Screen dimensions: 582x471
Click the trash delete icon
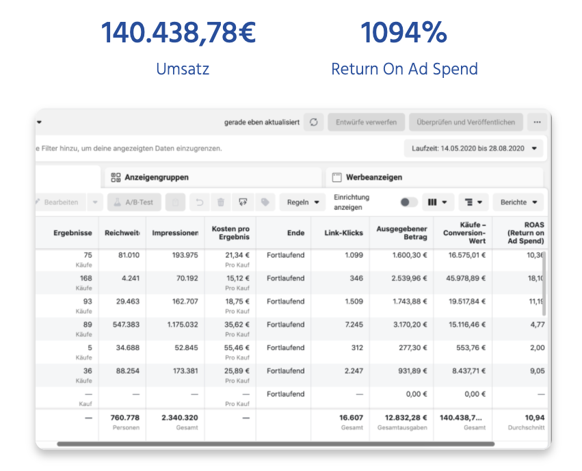point(221,202)
